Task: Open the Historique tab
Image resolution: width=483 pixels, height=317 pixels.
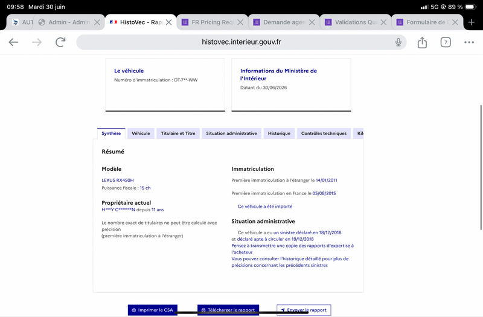Action: (279, 133)
